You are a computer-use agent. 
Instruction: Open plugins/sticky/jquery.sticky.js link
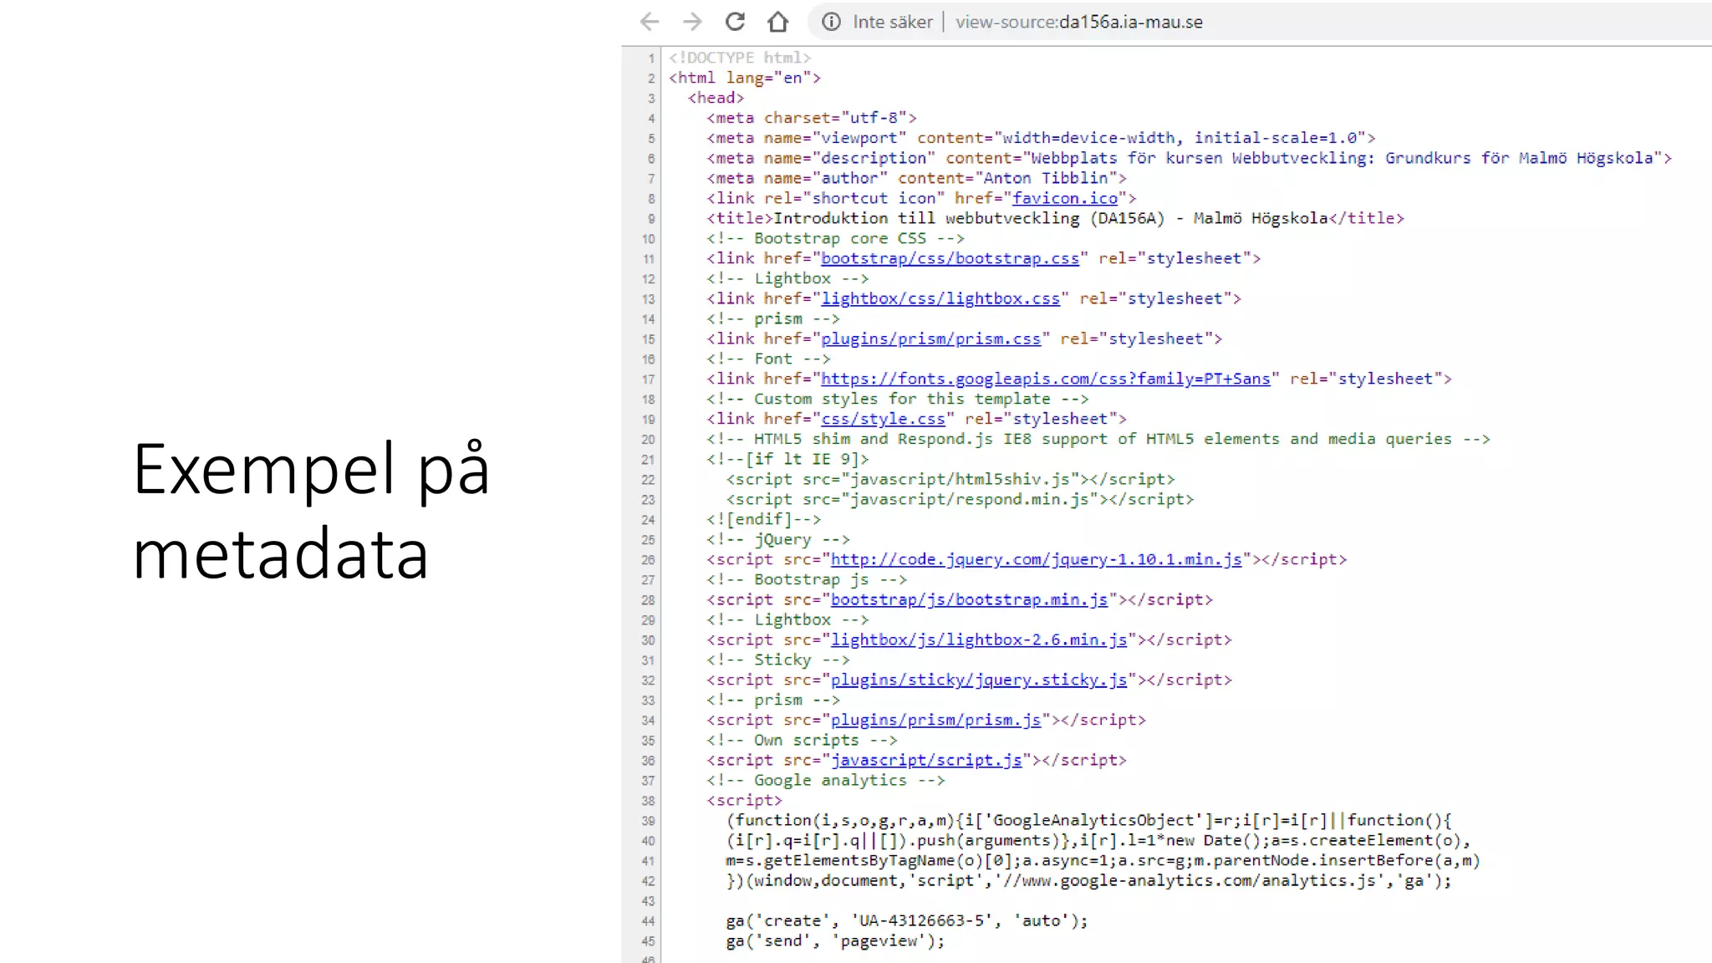point(978,680)
